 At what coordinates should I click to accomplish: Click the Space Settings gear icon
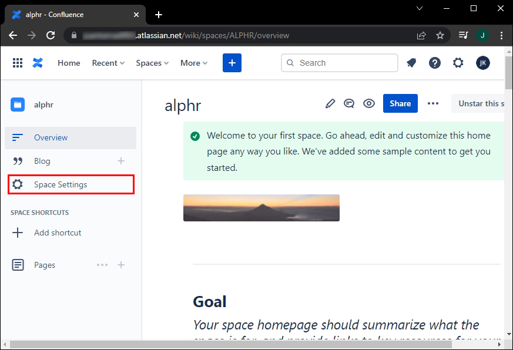(x=18, y=184)
